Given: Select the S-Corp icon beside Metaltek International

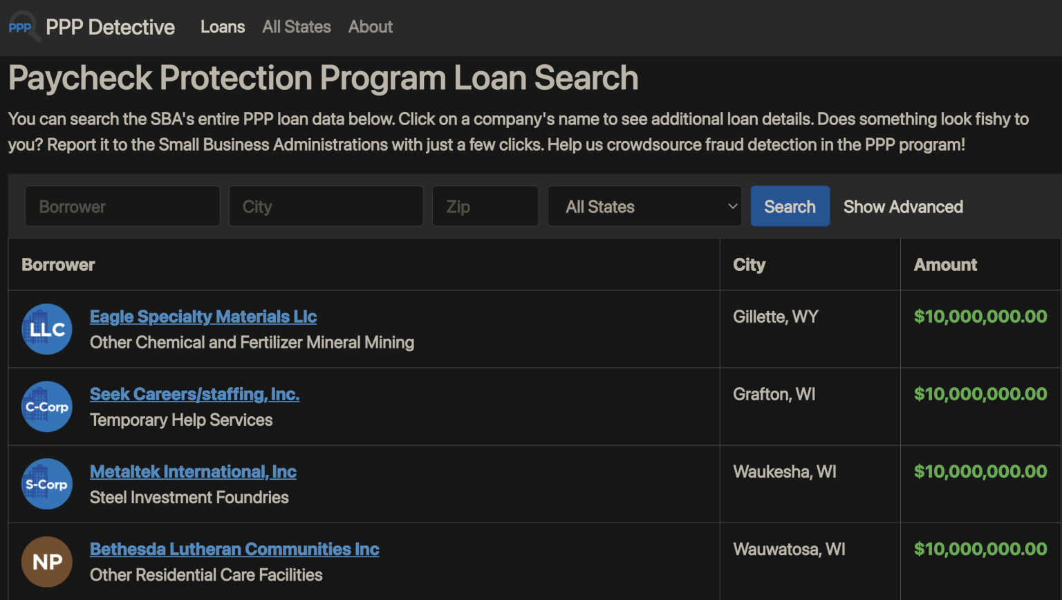Looking at the screenshot, I should [x=46, y=484].
